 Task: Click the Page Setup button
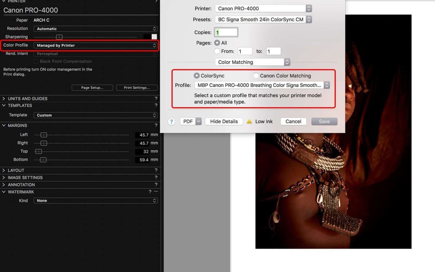click(92, 87)
